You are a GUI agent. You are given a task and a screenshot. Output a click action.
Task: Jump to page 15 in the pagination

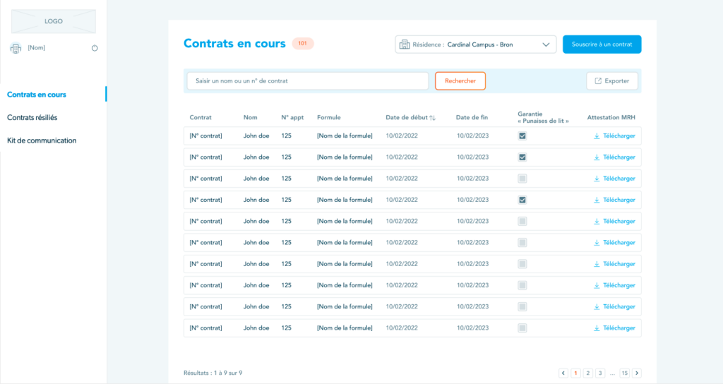click(624, 373)
